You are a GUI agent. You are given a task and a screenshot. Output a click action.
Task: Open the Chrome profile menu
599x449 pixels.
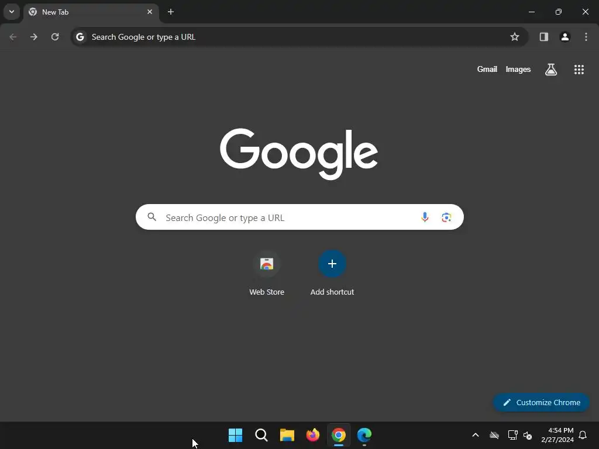click(x=565, y=37)
